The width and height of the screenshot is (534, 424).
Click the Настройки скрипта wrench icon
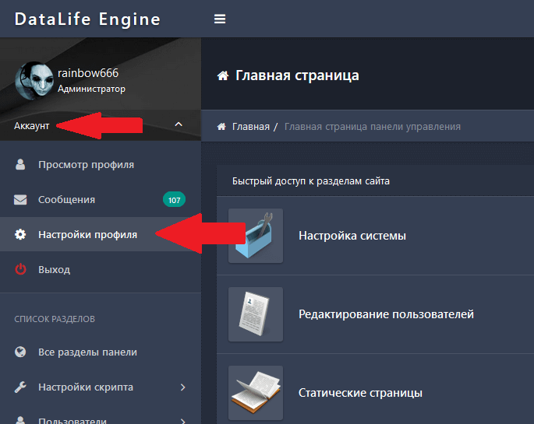tap(20, 387)
